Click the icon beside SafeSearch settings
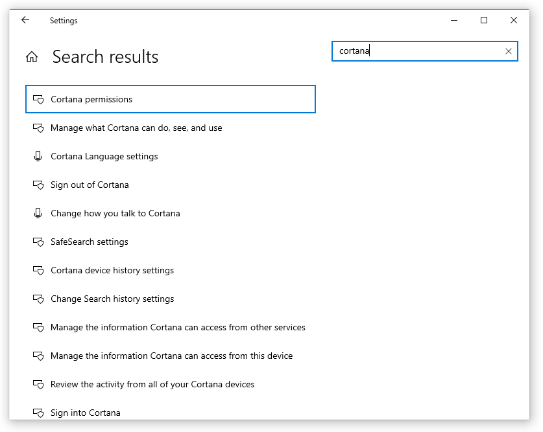The image size is (543, 432). pos(38,242)
